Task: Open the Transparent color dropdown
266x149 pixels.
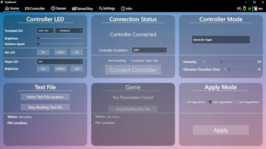Action: point(69,31)
